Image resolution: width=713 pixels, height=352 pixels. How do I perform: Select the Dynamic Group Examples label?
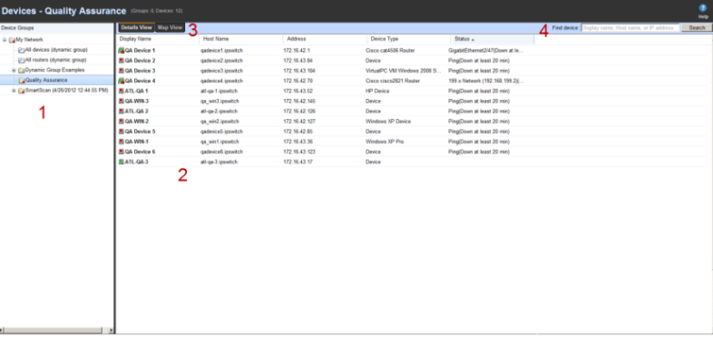(x=55, y=70)
